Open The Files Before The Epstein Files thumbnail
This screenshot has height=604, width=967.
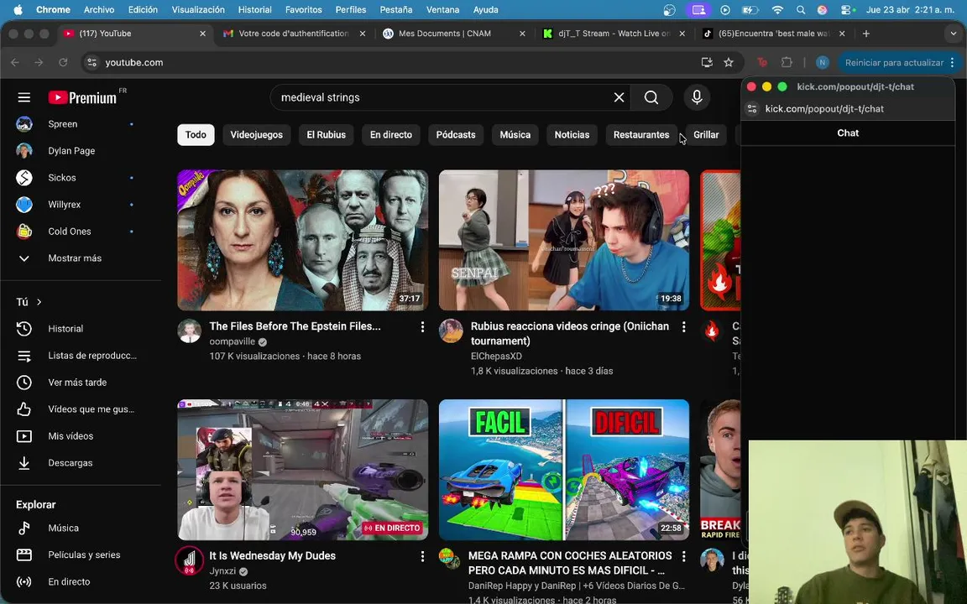click(303, 241)
